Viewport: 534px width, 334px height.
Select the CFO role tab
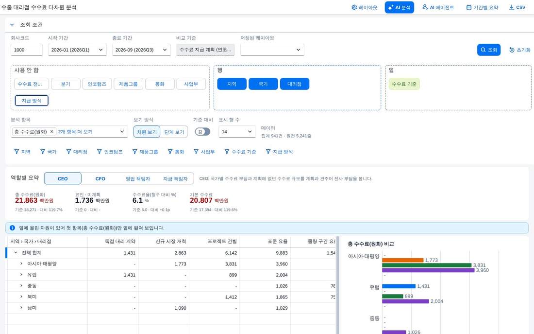tap(100, 178)
